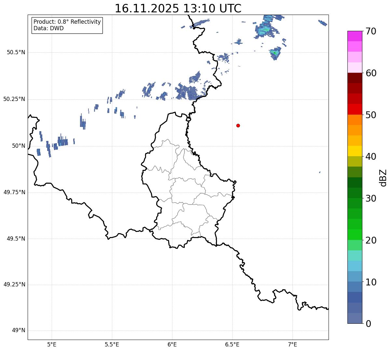
Task: Click the red location marker dot
Action: click(238, 125)
